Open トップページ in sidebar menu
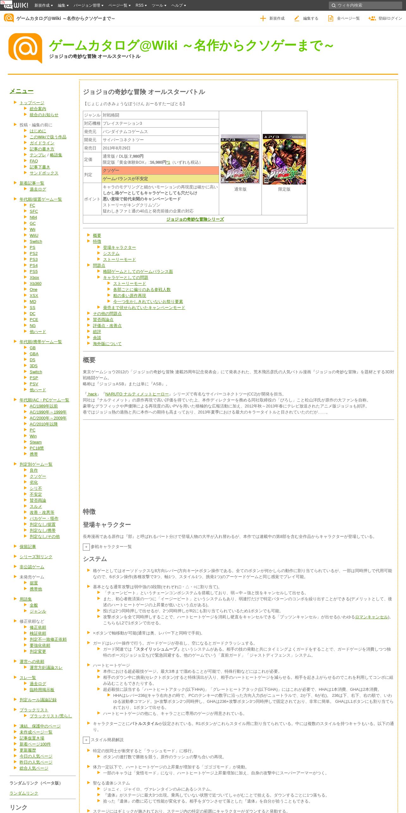The image size is (406, 813). coord(32,103)
